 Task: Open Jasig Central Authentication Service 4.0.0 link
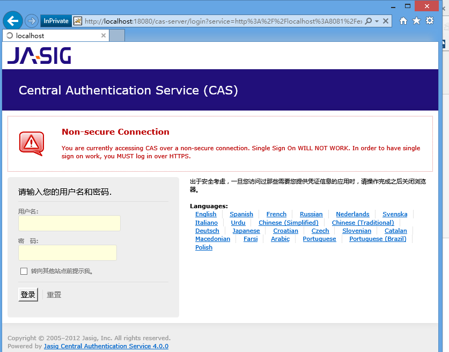coord(106,346)
